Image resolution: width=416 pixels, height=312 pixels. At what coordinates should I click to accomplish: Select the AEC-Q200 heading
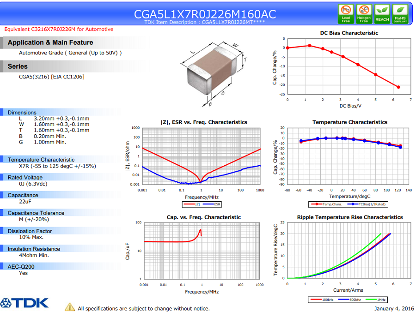pos(21,266)
